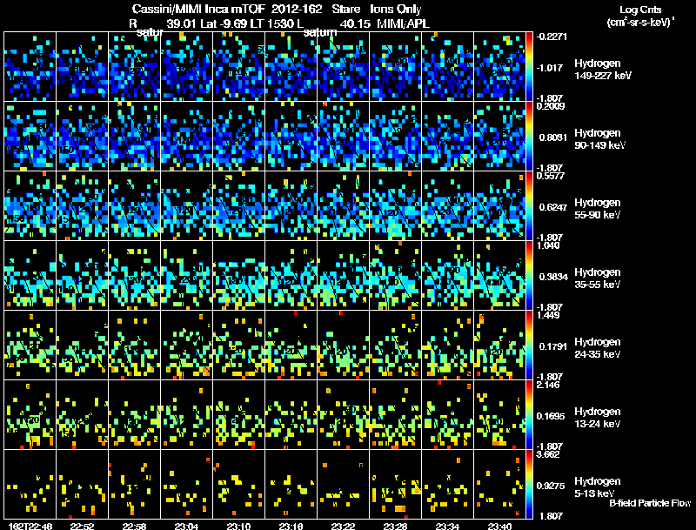Click the 'Hydrogen 149-227 keV' row label
The width and height of the screenshot is (696, 530).
603,70
